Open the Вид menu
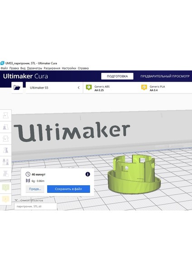Screen dimensions: 192x271 [x=23, y=68]
